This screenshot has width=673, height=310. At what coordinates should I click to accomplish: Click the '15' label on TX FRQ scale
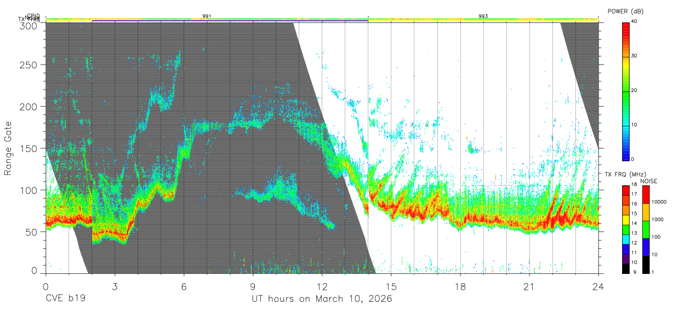coord(634,214)
